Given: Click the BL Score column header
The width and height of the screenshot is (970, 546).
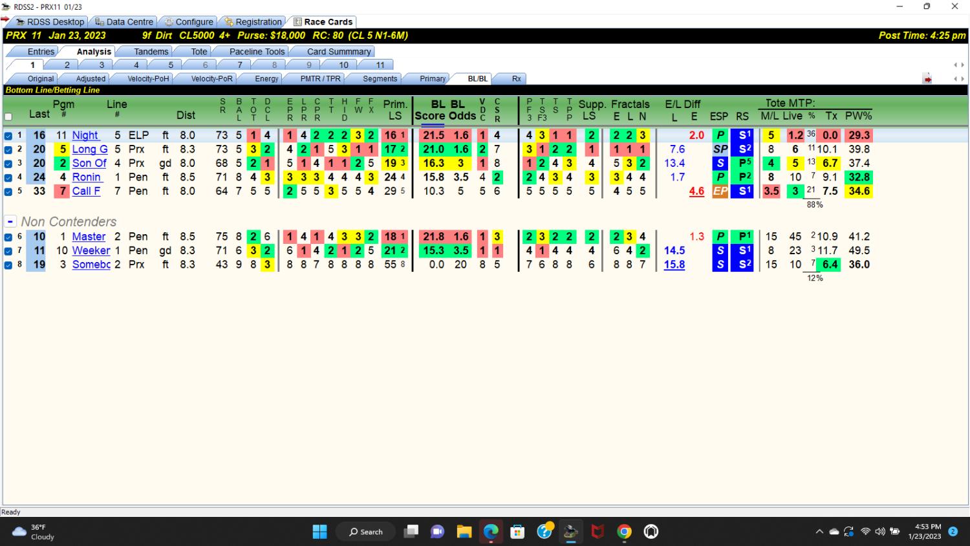Looking at the screenshot, I should click(430, 110).
